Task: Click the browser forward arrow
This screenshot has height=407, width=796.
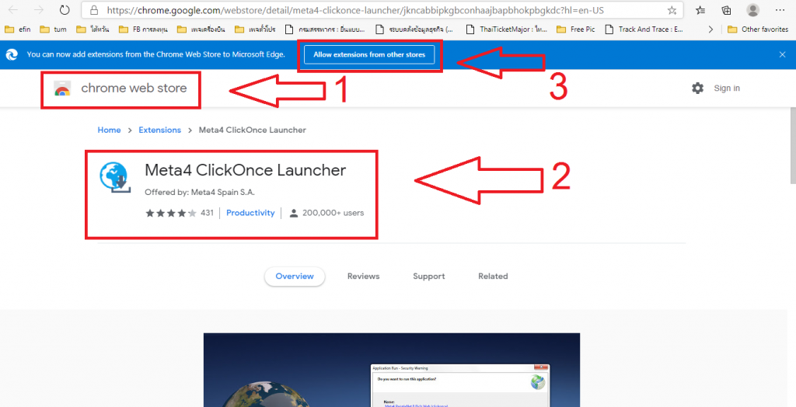Action: point(38,10)
